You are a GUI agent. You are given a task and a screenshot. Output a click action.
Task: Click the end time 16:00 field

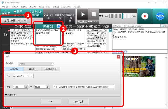click(42, 87)
